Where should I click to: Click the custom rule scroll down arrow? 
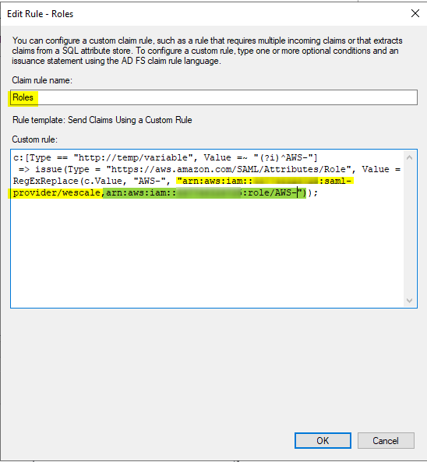tap(409, 300)
